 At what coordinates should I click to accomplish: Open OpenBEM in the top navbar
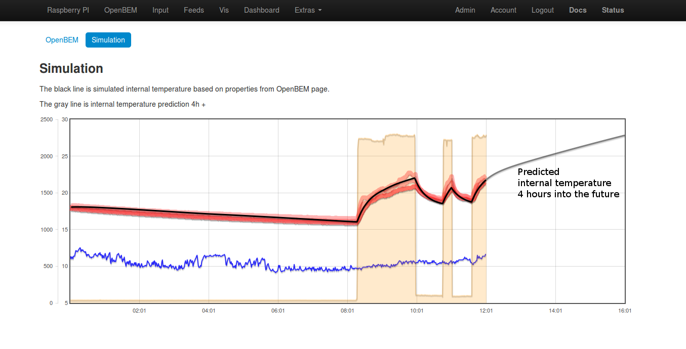[x=120, y=10]
